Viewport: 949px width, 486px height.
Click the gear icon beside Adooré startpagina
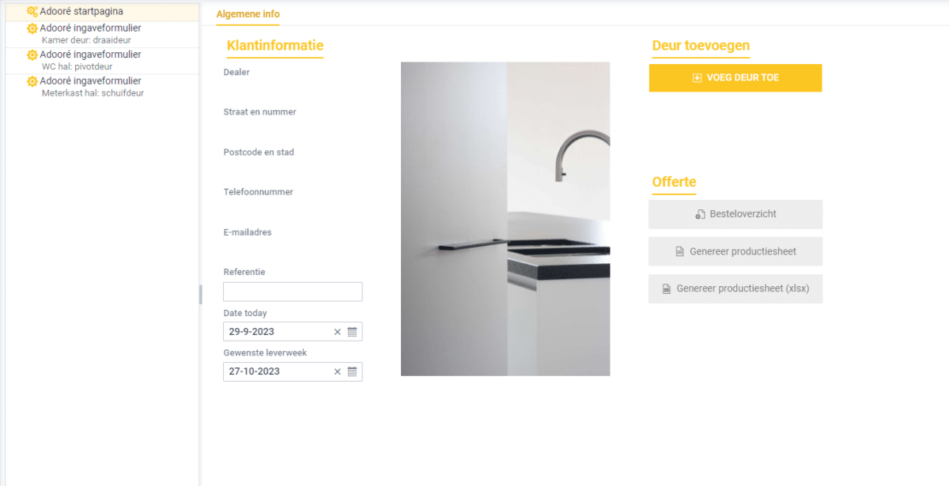[x=32, y=12]
